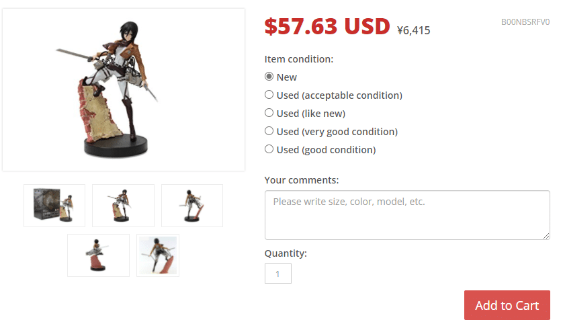Click the ¥6,415 yen price

(414, 30)
